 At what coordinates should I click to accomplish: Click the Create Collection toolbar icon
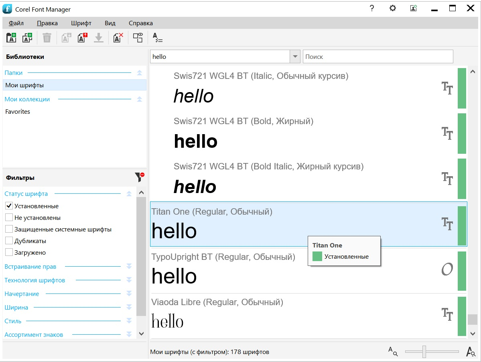click(27, 38)
